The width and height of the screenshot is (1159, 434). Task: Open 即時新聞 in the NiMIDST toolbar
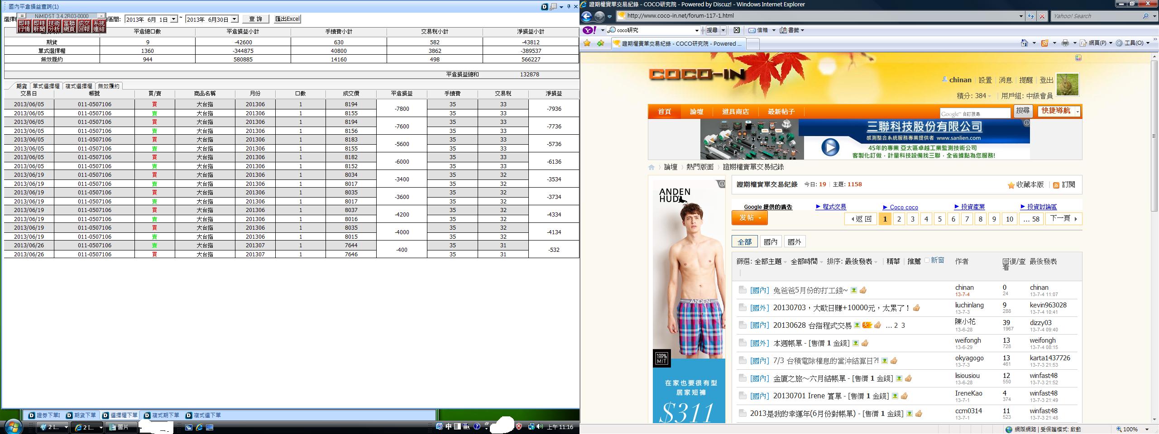pyautogui.click(x=39, y=26)
